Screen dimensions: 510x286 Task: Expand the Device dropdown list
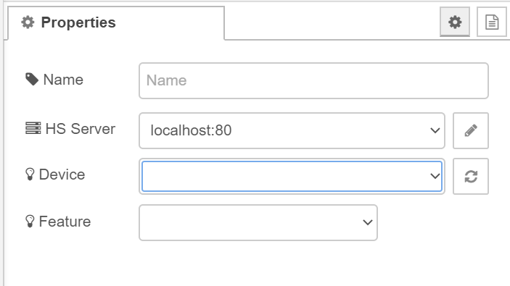pyautogui.click(x=292, y=176)
